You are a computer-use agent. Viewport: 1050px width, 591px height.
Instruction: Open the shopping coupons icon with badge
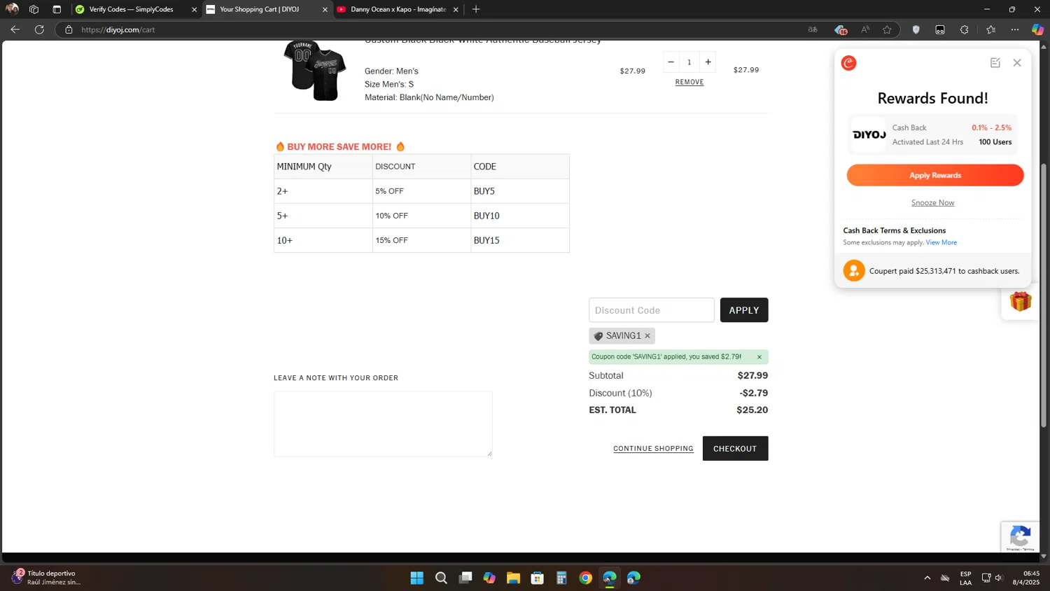point(841,29)
